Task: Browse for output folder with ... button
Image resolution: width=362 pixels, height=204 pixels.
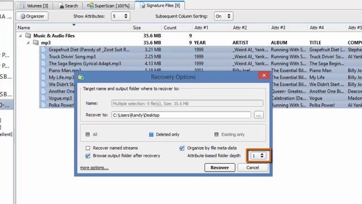Action: (x=258, y=115)
